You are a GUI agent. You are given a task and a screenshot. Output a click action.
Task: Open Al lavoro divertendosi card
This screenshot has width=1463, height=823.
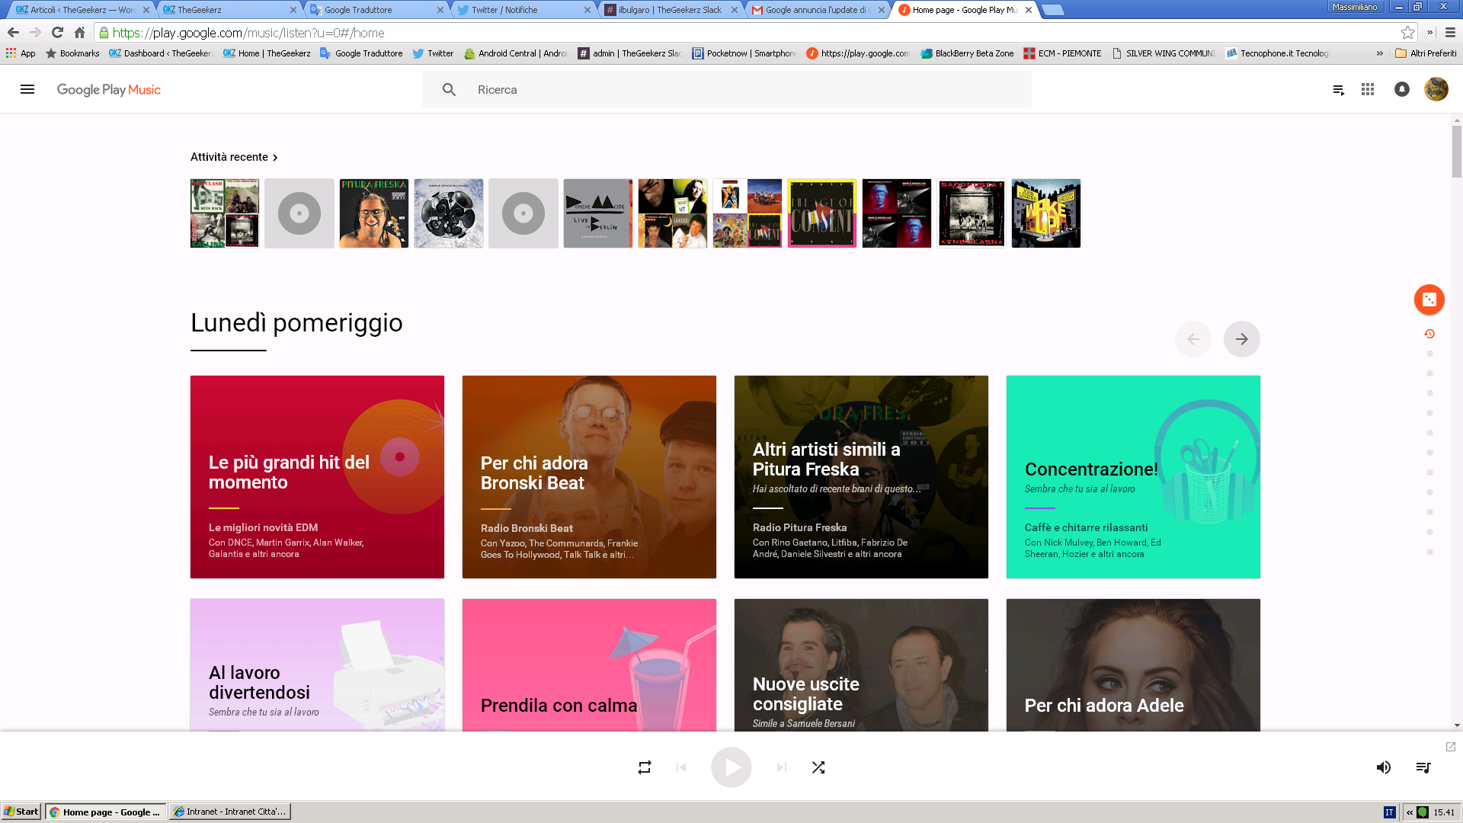317,665
